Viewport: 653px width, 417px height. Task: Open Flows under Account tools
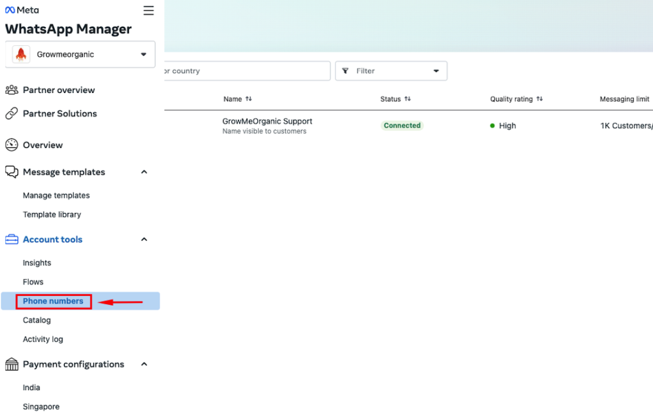pyautogui.click(x=33, y=282)
